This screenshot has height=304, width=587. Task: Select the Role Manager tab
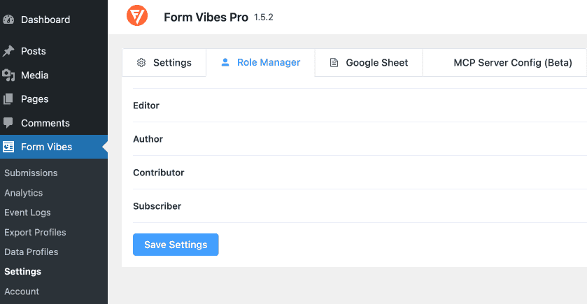[260, 62]
